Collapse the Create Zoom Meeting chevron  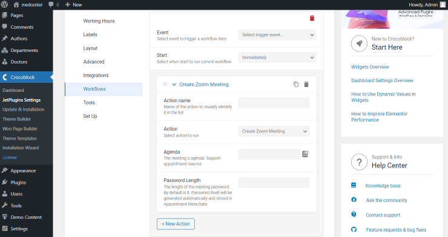point(174,85)
